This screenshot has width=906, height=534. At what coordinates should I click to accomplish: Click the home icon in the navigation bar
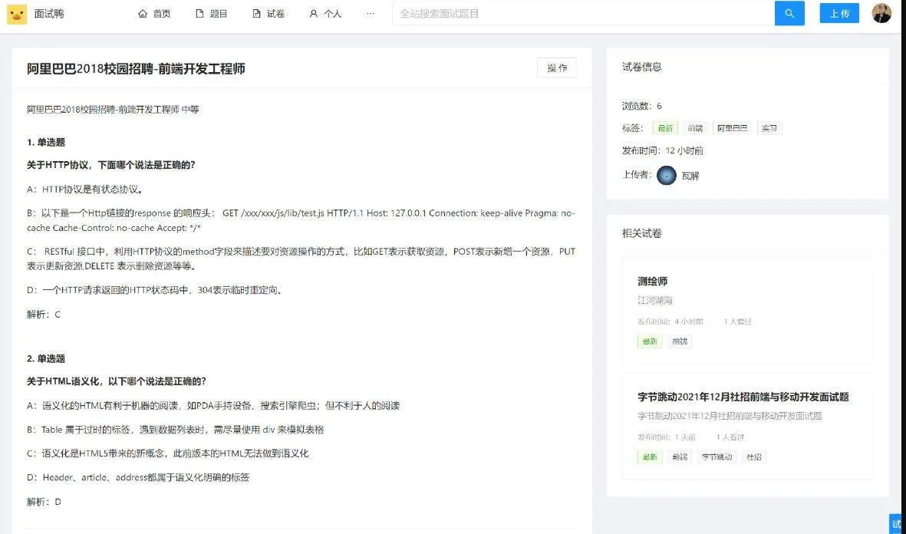pos(143,13)
